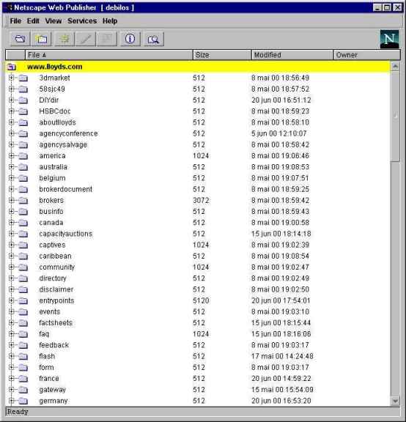
Task: Click the pencil edit toolbar icon
Action: pyautogui.click(x=86, y=39)
